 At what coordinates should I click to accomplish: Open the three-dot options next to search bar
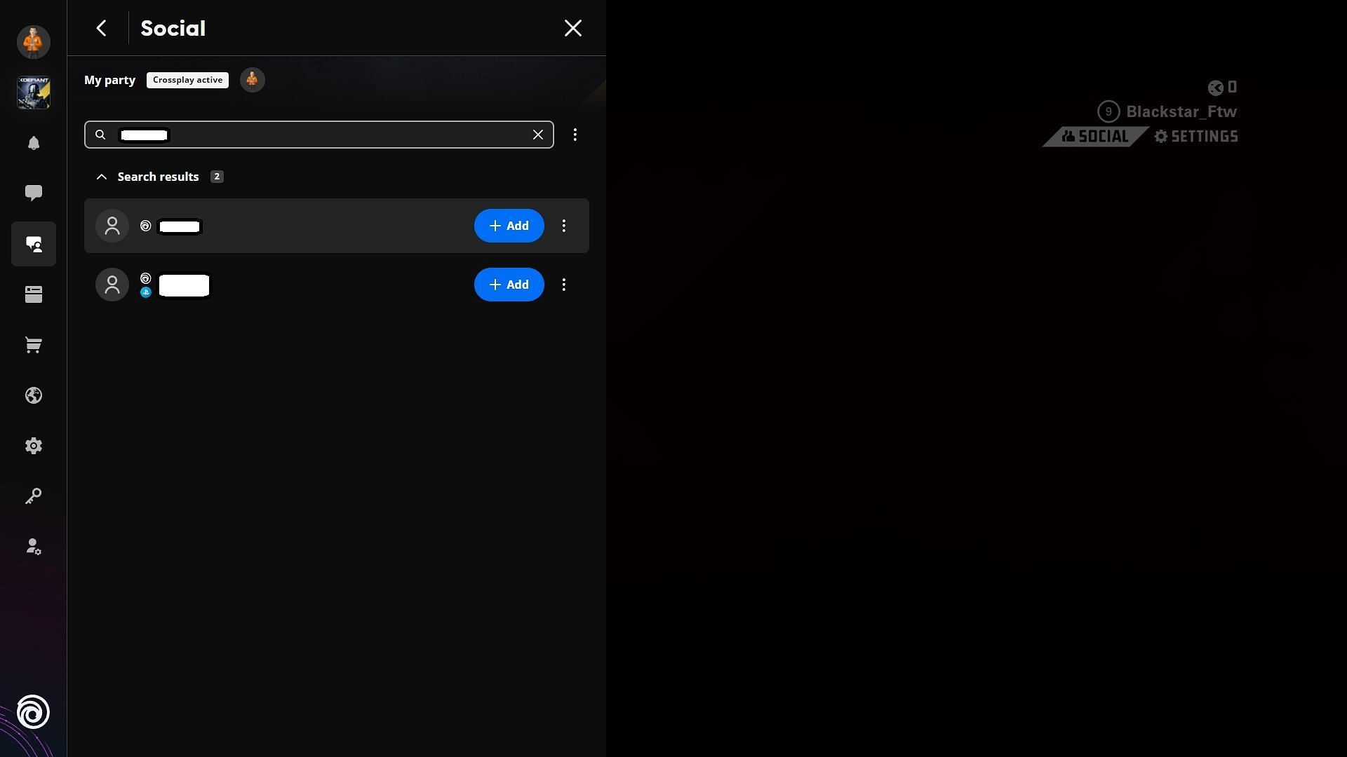click(x=575, y=134)
